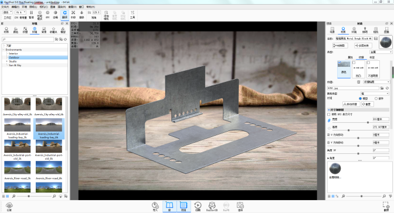Adjust the texture angle (角度) slider
Screen dimensions: 394x213
[x=358, y=153]
